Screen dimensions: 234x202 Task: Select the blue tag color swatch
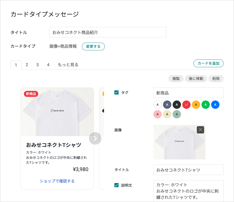215,105
